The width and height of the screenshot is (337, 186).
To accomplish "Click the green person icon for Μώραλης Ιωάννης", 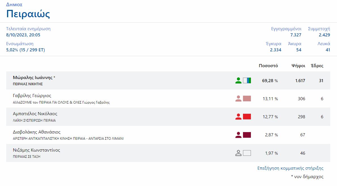I will [x=238, y=80].
